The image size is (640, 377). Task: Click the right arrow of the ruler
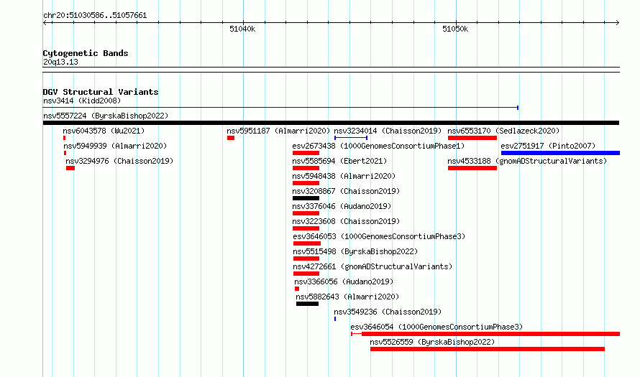[x=618, y=22]
